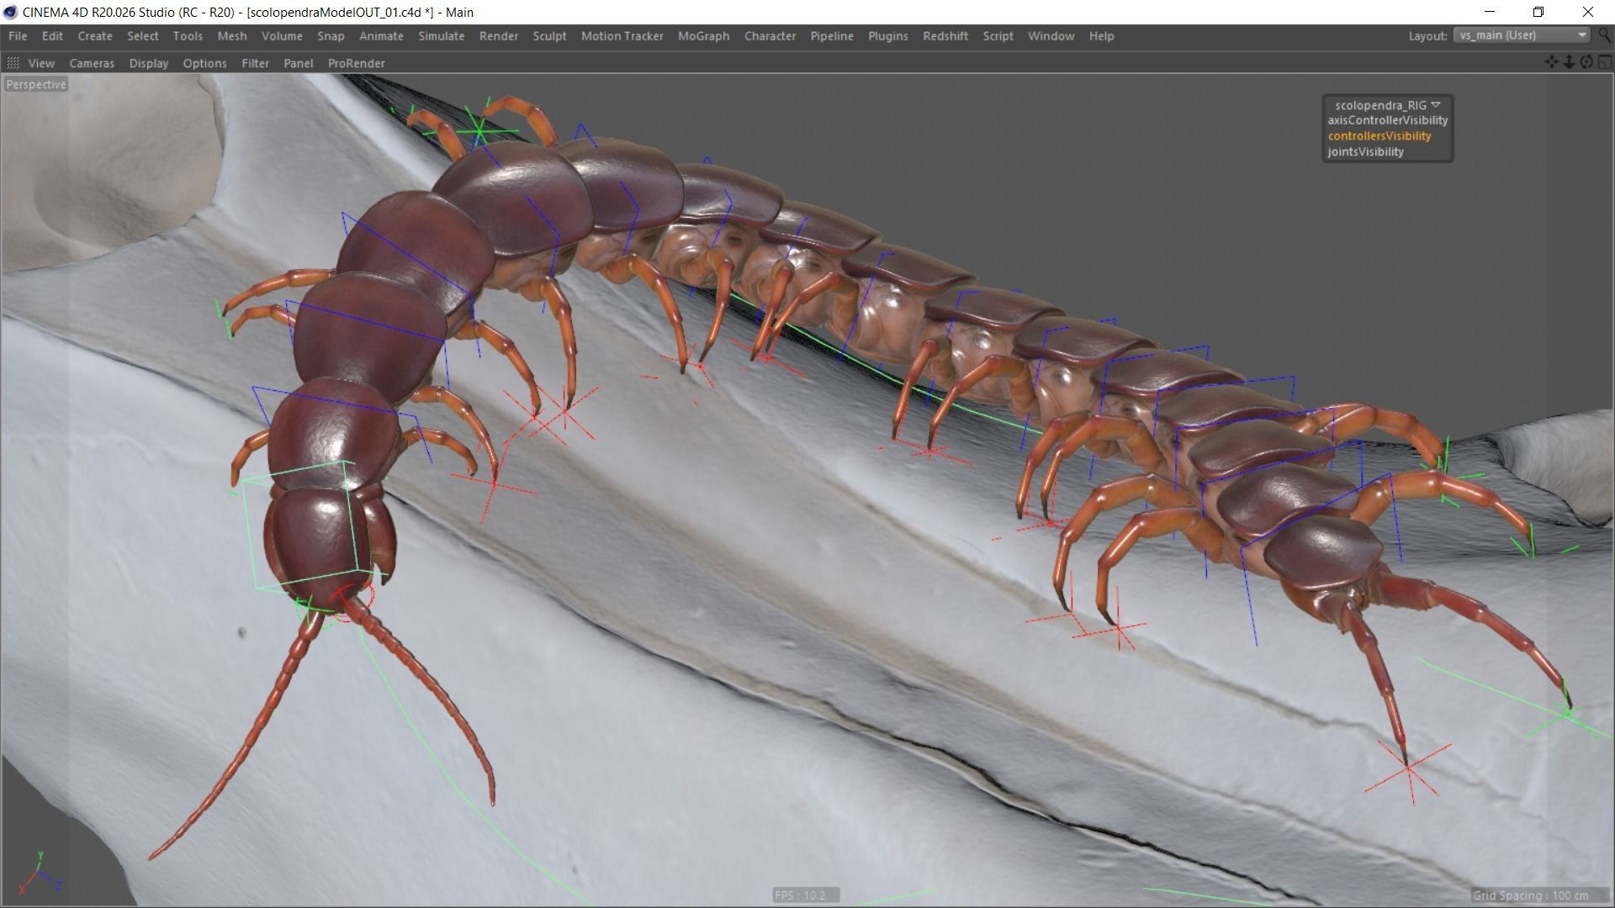
Task: Open the viewport Filter menu
Action: click(255, 63)
